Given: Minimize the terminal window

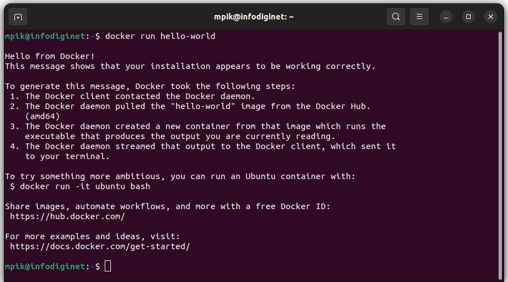Looking at the screenshot, I should tap(446, 17).
